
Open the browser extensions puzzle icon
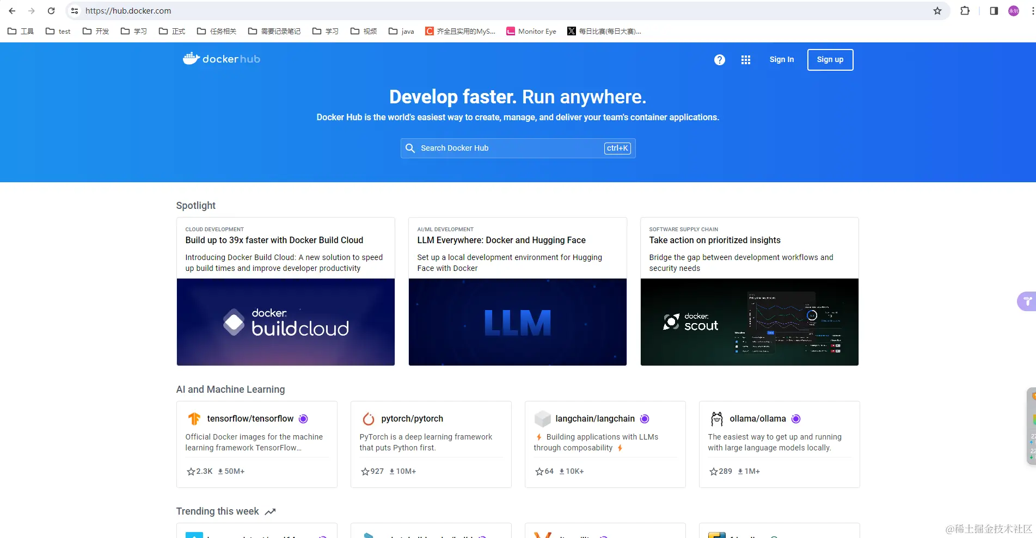(965, 11)
